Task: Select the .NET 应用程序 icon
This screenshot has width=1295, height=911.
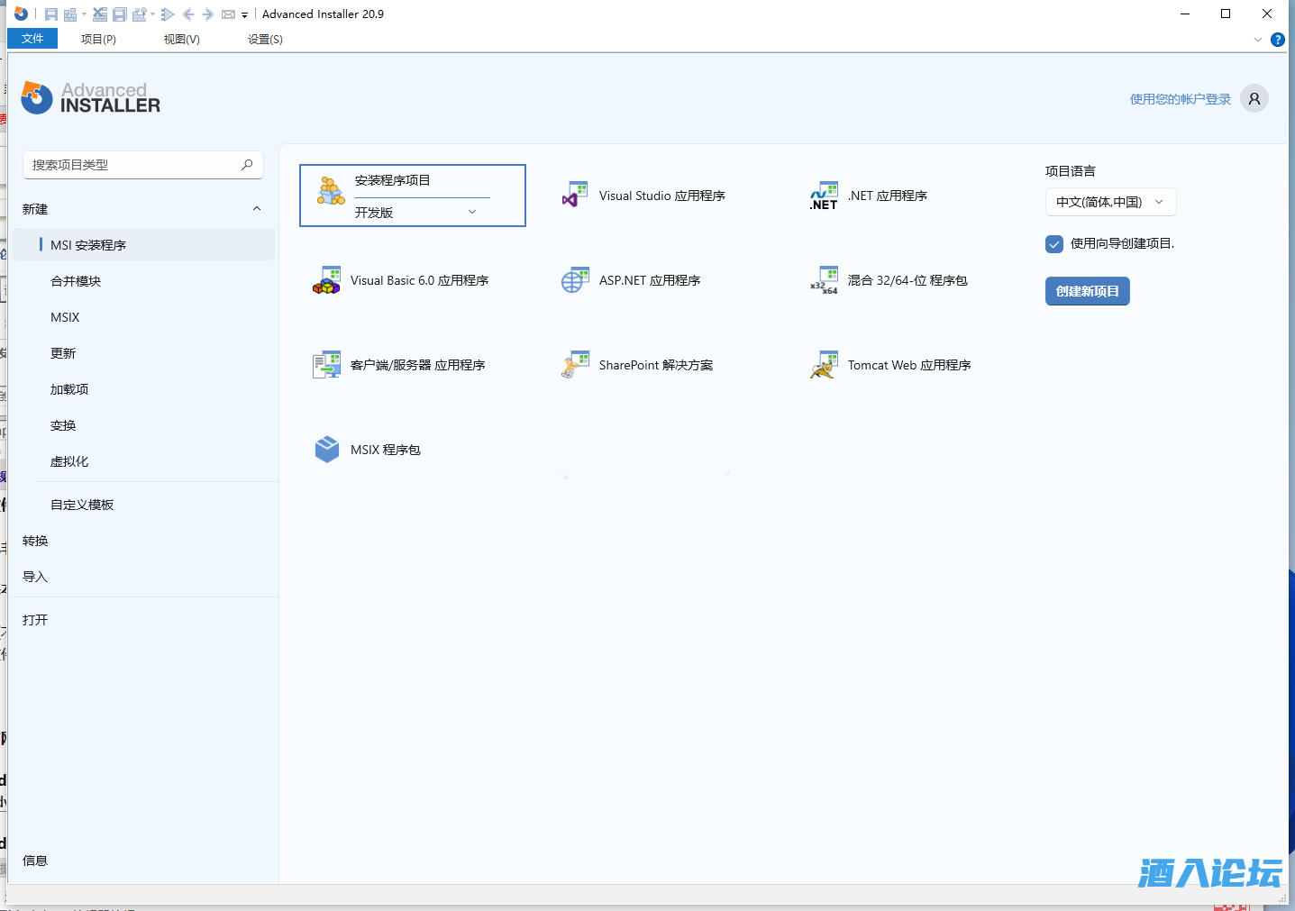Action: point(824,196)
